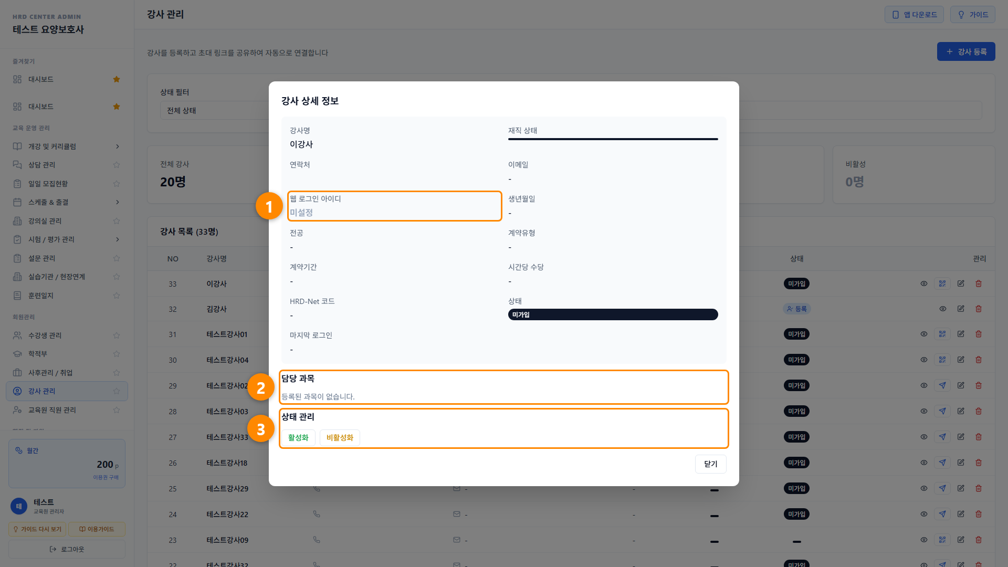1008x567 pixels.
Task: Click the 가이드 다시 보기 button
Action: coord(37,529)
